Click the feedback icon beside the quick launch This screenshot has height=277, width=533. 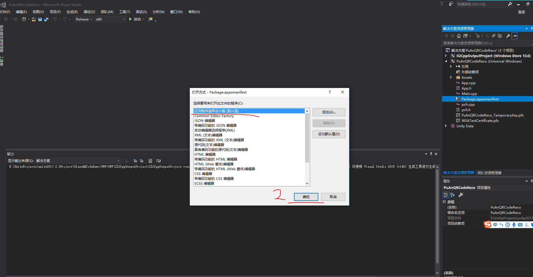[x=451, y=4]
